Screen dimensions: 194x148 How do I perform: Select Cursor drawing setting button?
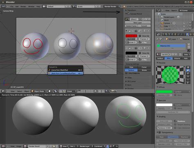144,67
